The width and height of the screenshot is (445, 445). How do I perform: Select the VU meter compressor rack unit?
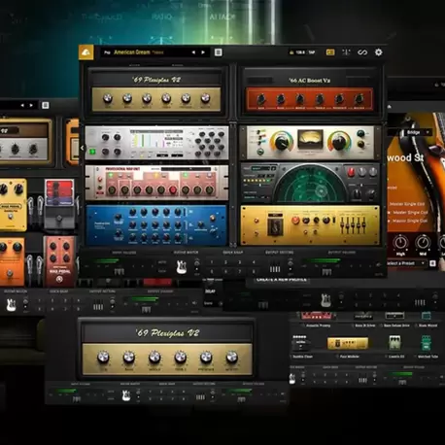310,143
